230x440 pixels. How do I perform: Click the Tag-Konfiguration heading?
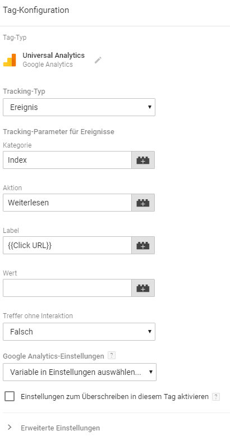[x=36, y=10]
